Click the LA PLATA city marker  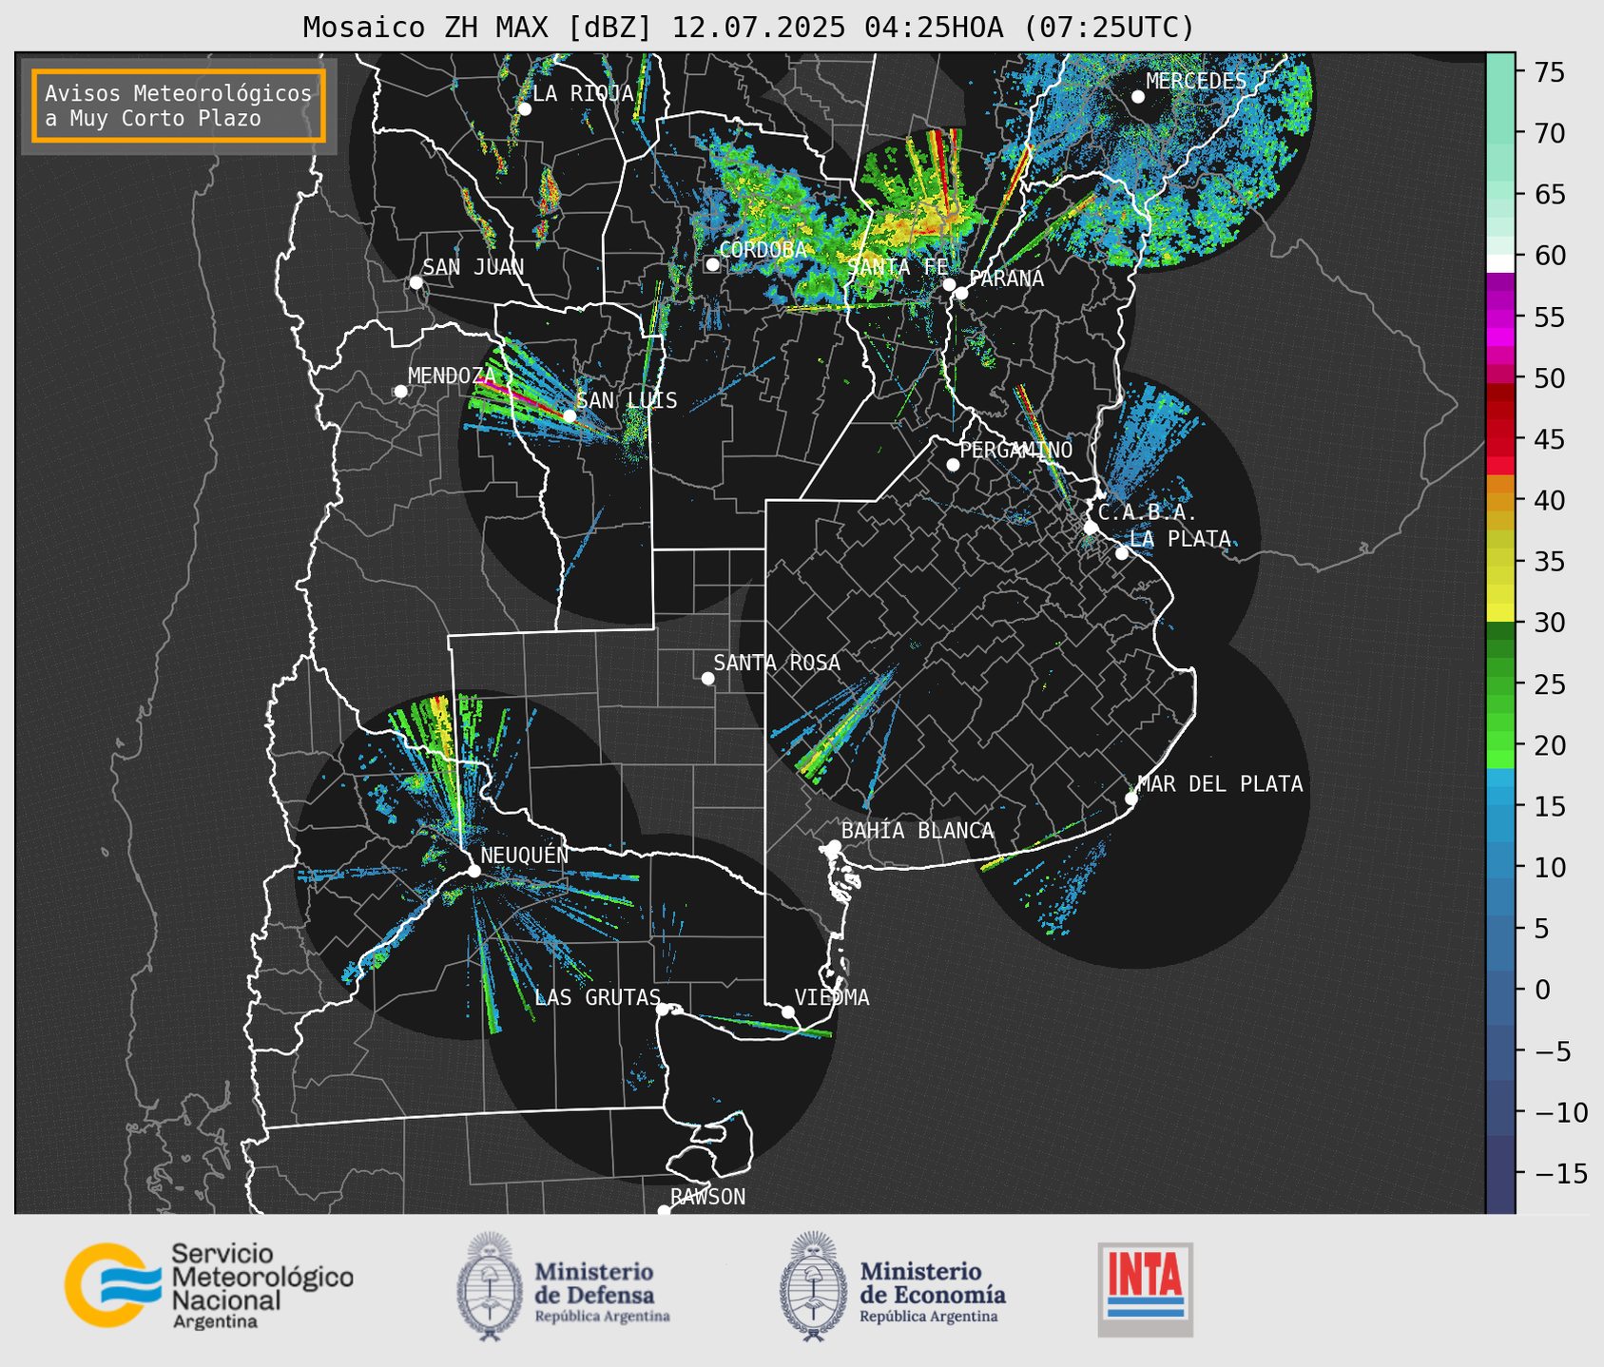tap(1122, 553)
